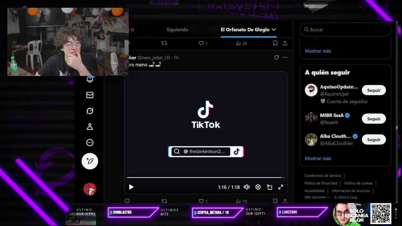Expand Más opciones footer menu
402x226 pixels.
[x=317, y=197]
